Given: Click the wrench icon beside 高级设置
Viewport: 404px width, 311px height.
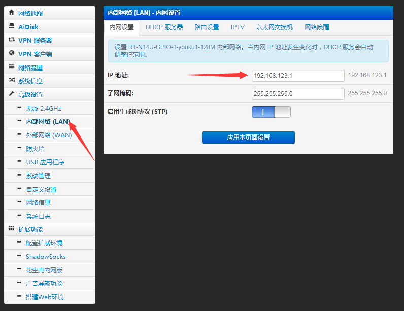Looking at the screenshot, I should tap(12, 94).
